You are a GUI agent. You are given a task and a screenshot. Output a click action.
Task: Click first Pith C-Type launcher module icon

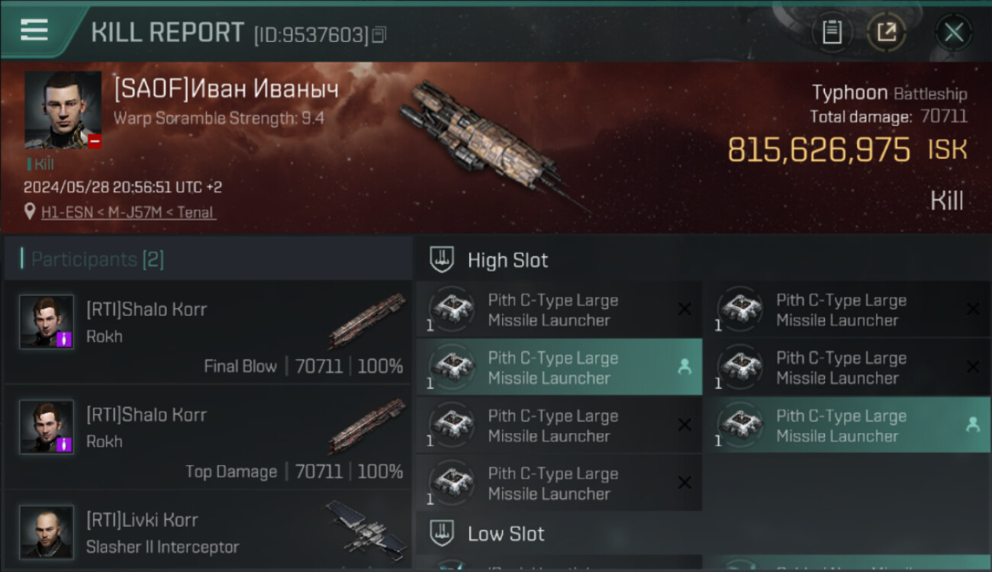(x=453, y=310)
